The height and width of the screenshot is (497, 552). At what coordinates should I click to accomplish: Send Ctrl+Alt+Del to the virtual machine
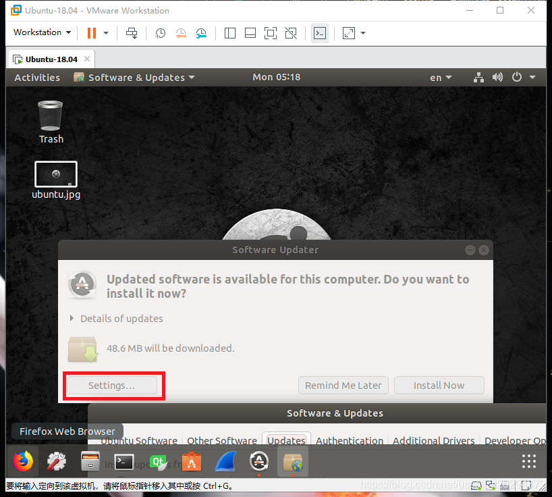(132, 33)
